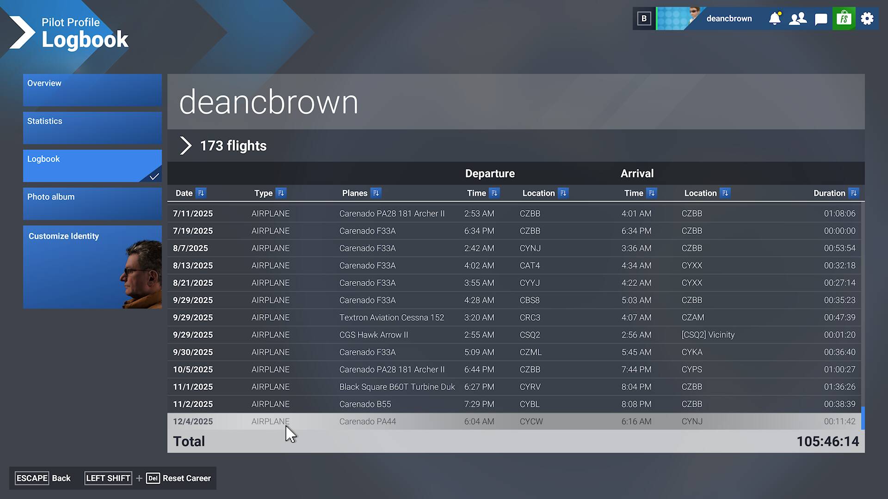Click the logbook vertical scrollbar handle

[863, 418]
